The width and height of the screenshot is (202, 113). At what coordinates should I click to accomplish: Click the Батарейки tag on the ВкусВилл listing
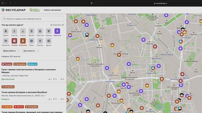(8, 87)
